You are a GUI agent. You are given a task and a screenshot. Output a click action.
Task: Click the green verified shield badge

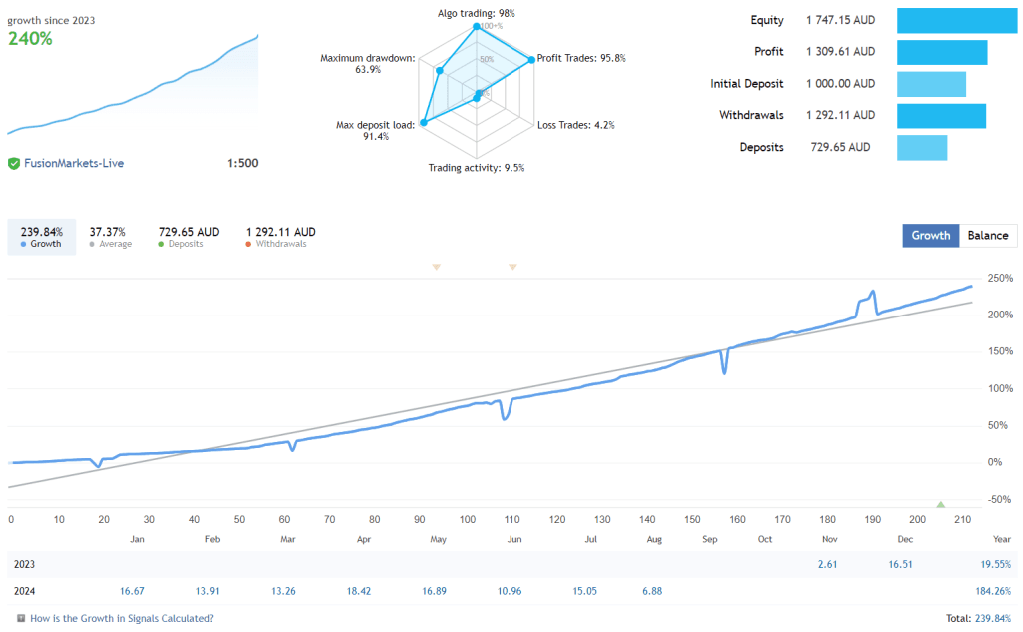click(x=12, y=161)
